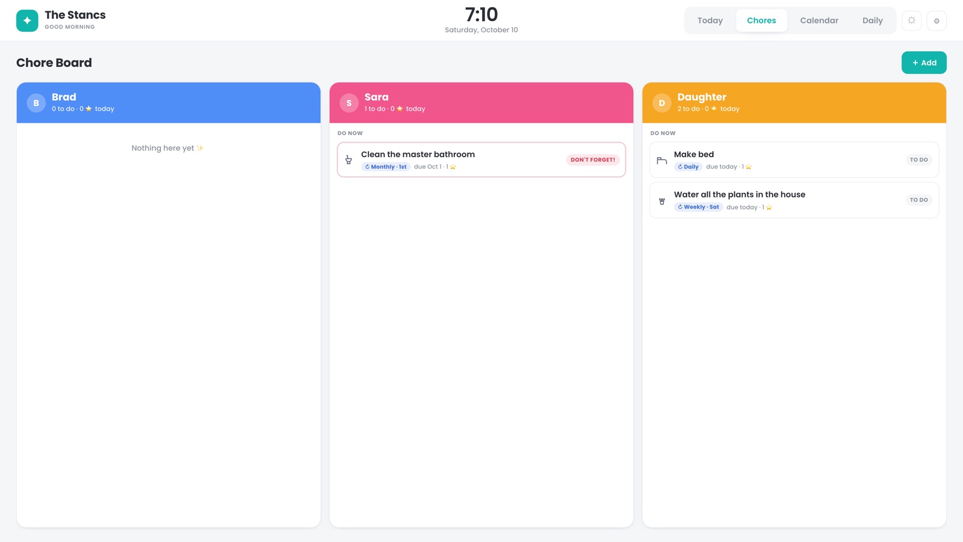This screenshot has width=963, height=542.
Task: Click the Daughter column name
Action: pos(702,97)
